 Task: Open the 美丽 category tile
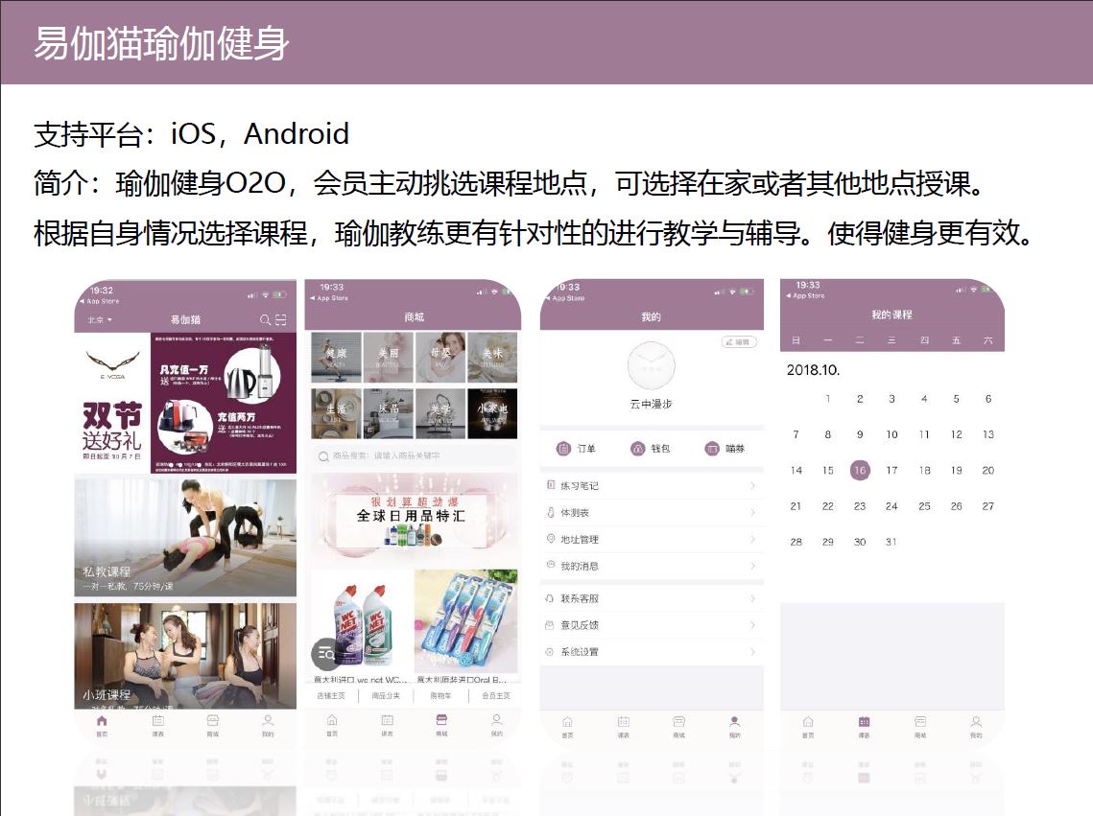[389, 357]
